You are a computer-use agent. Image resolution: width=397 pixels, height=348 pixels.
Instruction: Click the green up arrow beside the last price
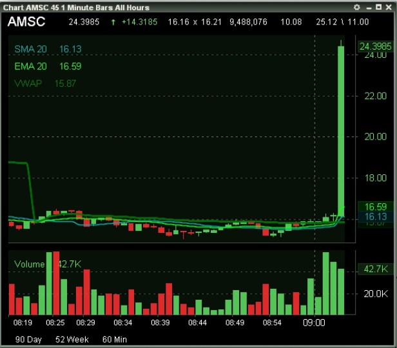pos(113,22)
